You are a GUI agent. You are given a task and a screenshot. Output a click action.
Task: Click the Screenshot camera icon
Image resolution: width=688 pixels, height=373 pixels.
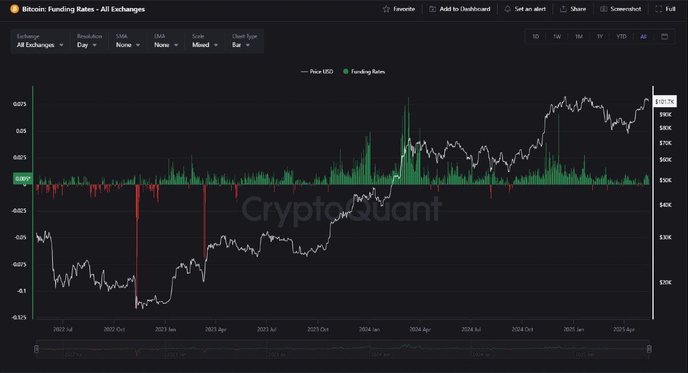click(x=604, y=9)
